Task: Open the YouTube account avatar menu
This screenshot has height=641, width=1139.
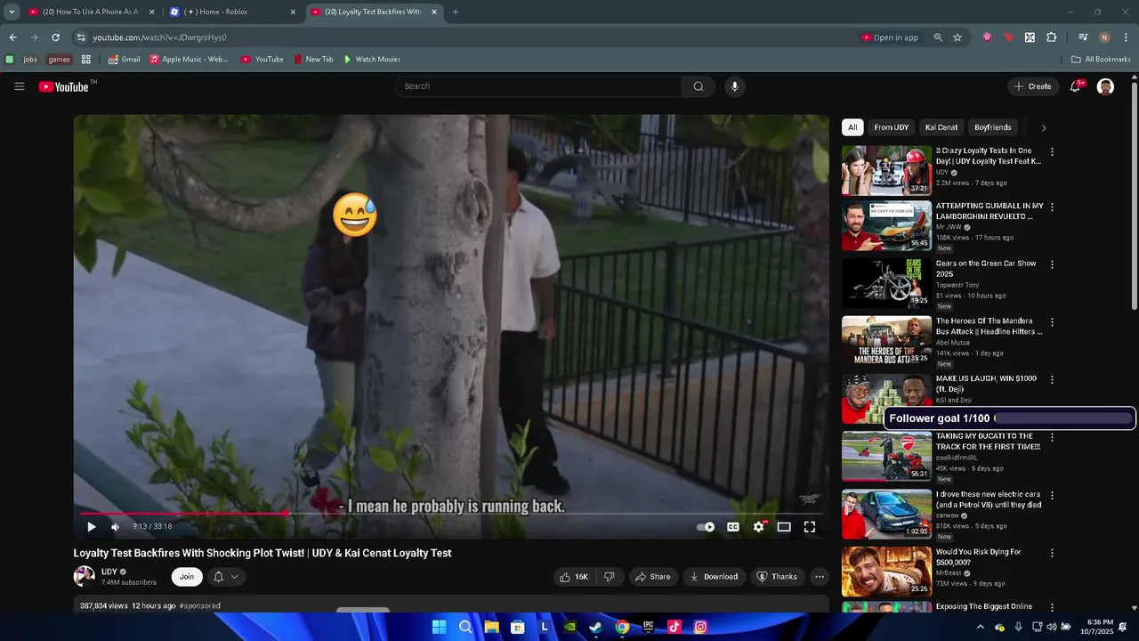Action: coord(1105,86)
